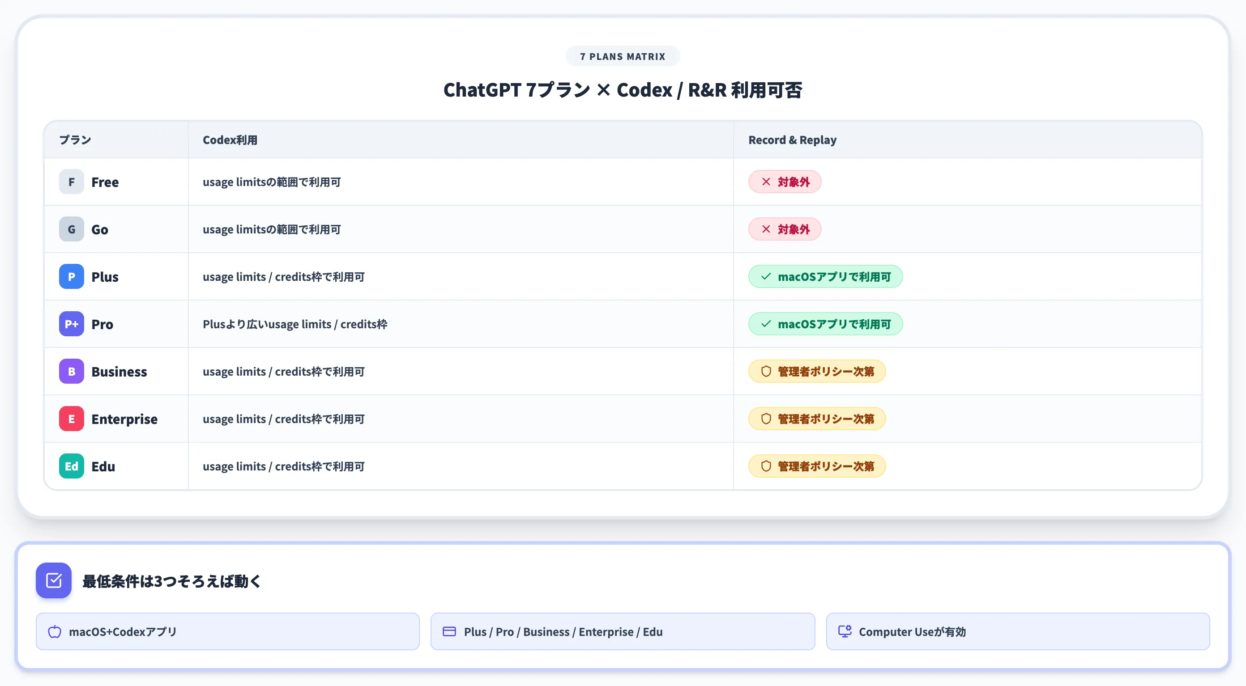
Task: Click the Edu plan name
Action: [103, 466]
